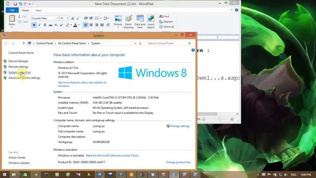This screenshot has height=178, width=316.
Task: Shrink font size in WordPad
Action: click(x=78, y=18)
